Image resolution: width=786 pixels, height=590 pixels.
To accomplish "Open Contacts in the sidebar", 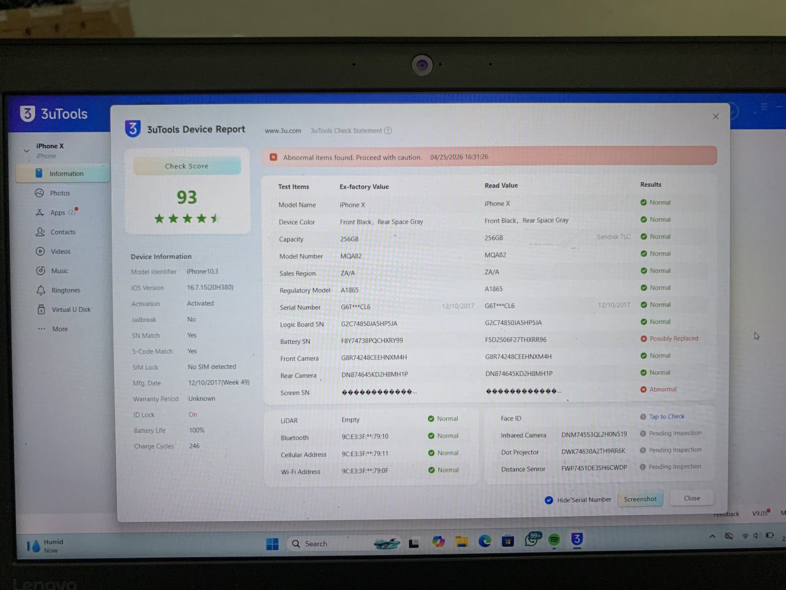I will coord(63,232).
